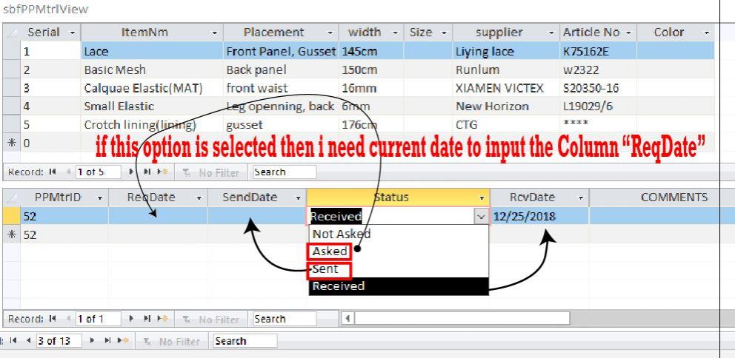Click lower subform horizontal scrollbar left arrow
Viewport: 735px width, 358px height.
[x=347, y=319]
